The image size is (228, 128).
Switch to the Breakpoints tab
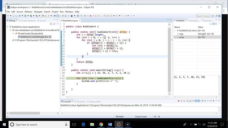pyautogui.click(x=193, y=21)
